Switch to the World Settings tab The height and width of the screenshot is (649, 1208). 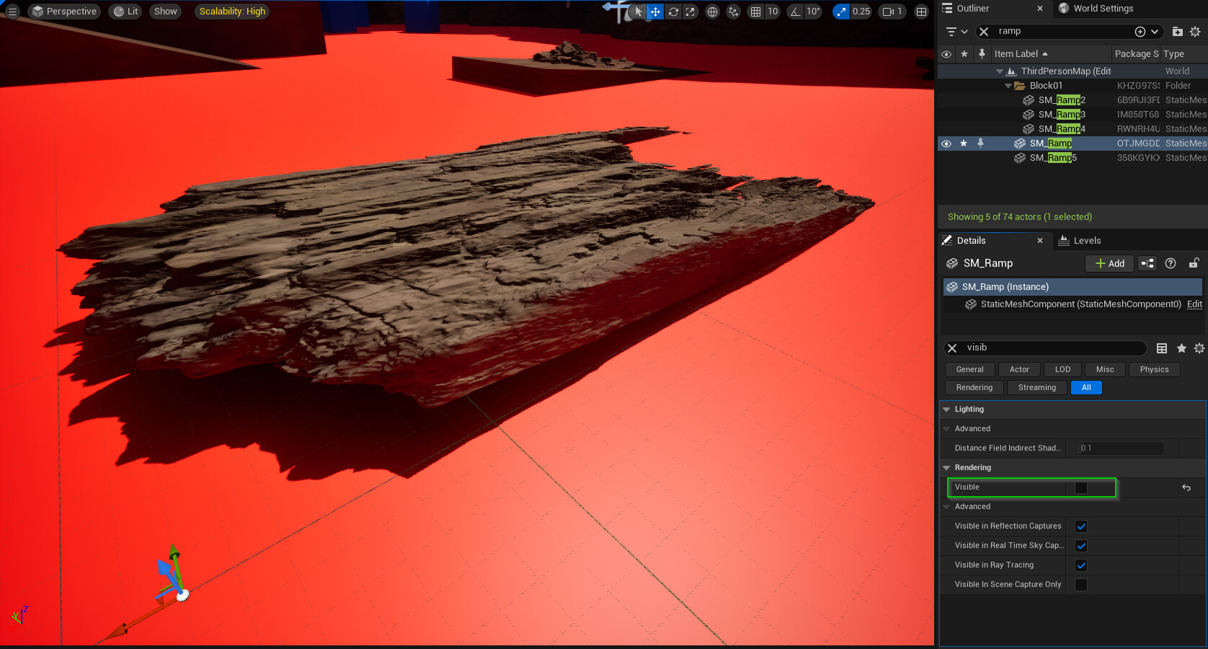pyautogui.click(x=1096, y=9)
